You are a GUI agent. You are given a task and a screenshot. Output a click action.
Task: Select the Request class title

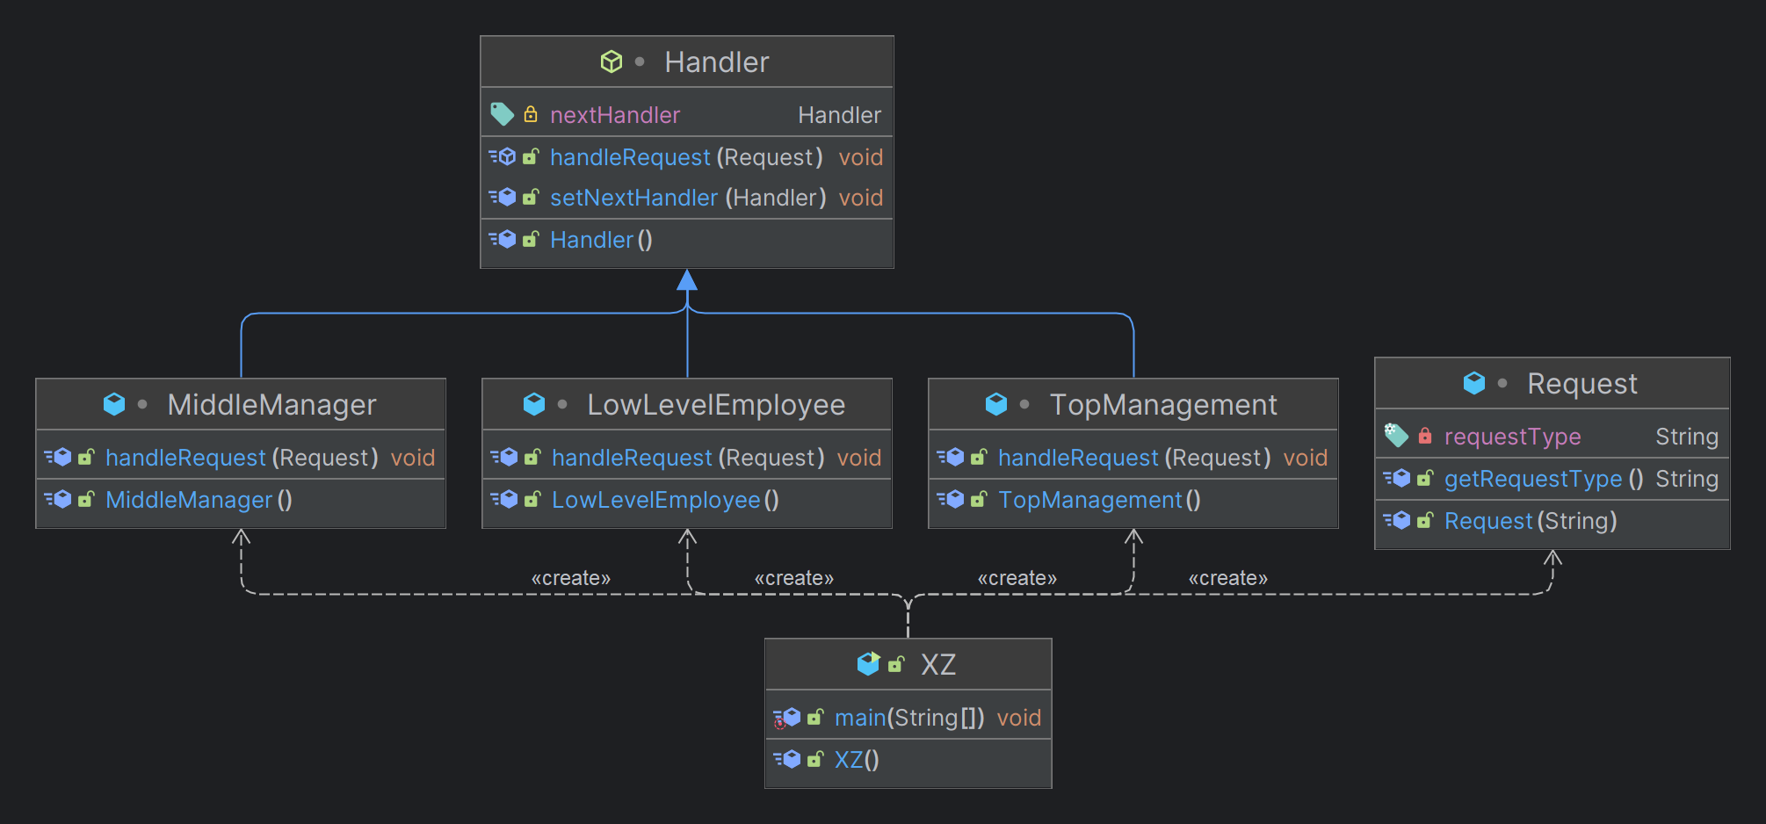[1582, 384]
